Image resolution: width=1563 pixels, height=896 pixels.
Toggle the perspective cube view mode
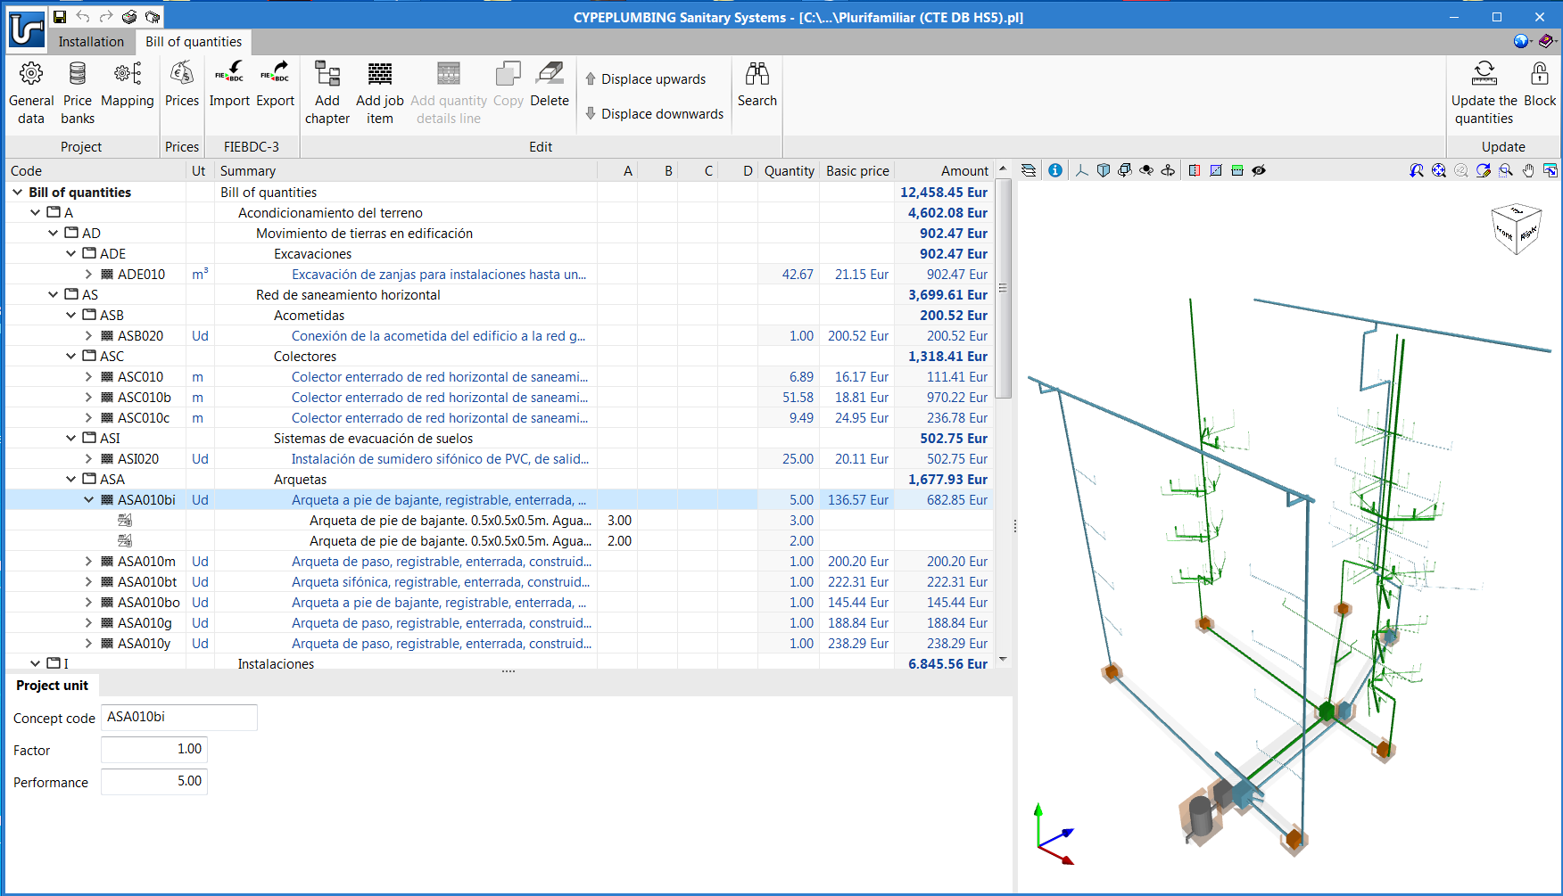click(1104, 170)
